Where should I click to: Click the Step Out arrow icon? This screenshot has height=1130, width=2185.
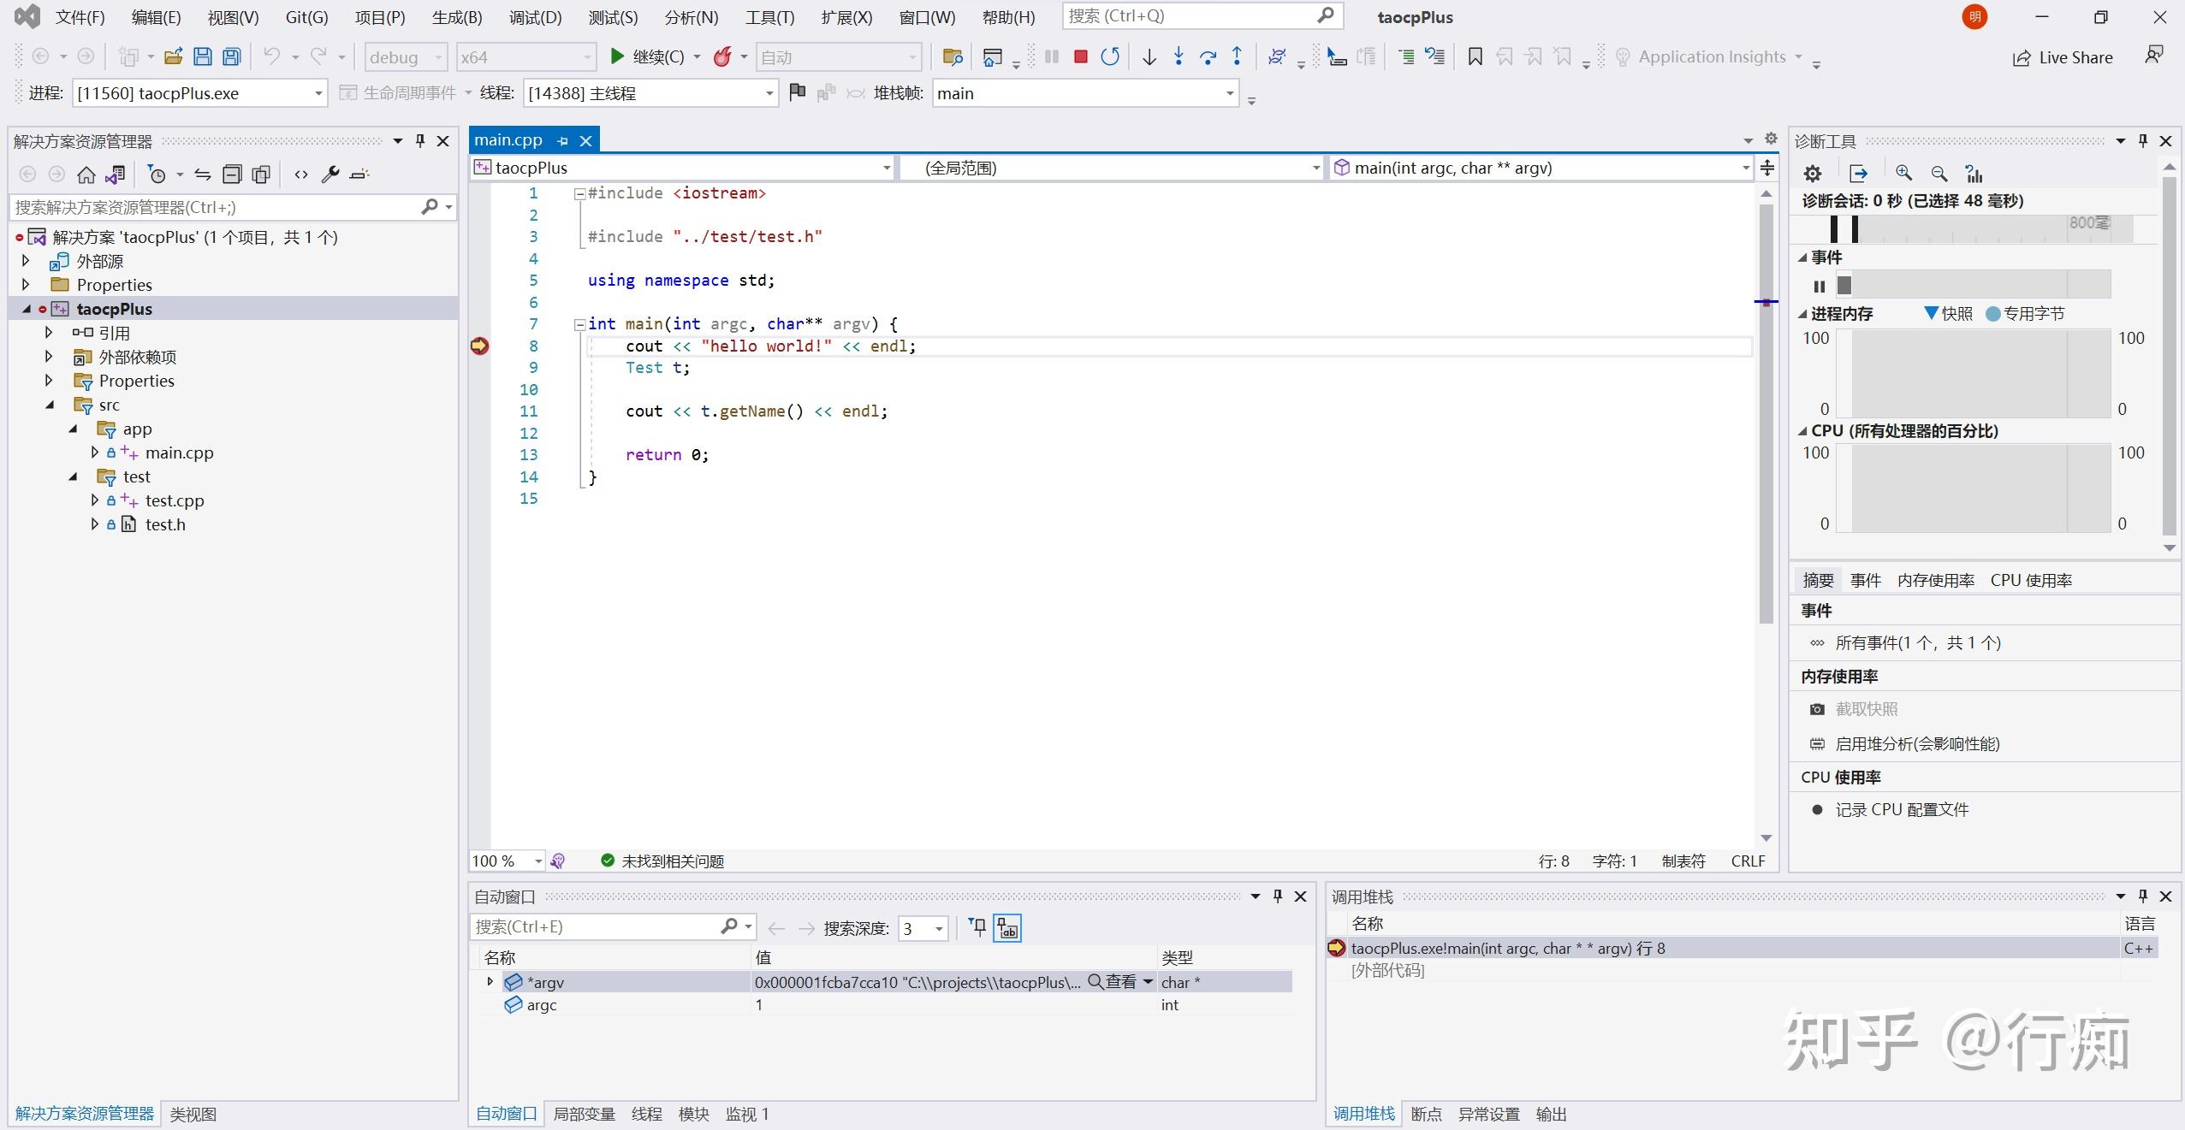(x=1237, y=57)
